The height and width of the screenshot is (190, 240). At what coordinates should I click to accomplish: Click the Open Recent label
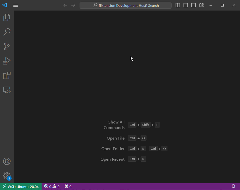coord(113,159)
